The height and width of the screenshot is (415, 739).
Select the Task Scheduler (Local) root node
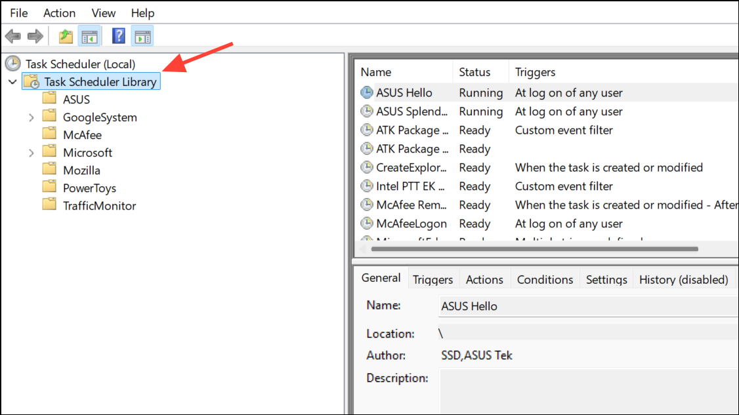(x=80, y=64)
